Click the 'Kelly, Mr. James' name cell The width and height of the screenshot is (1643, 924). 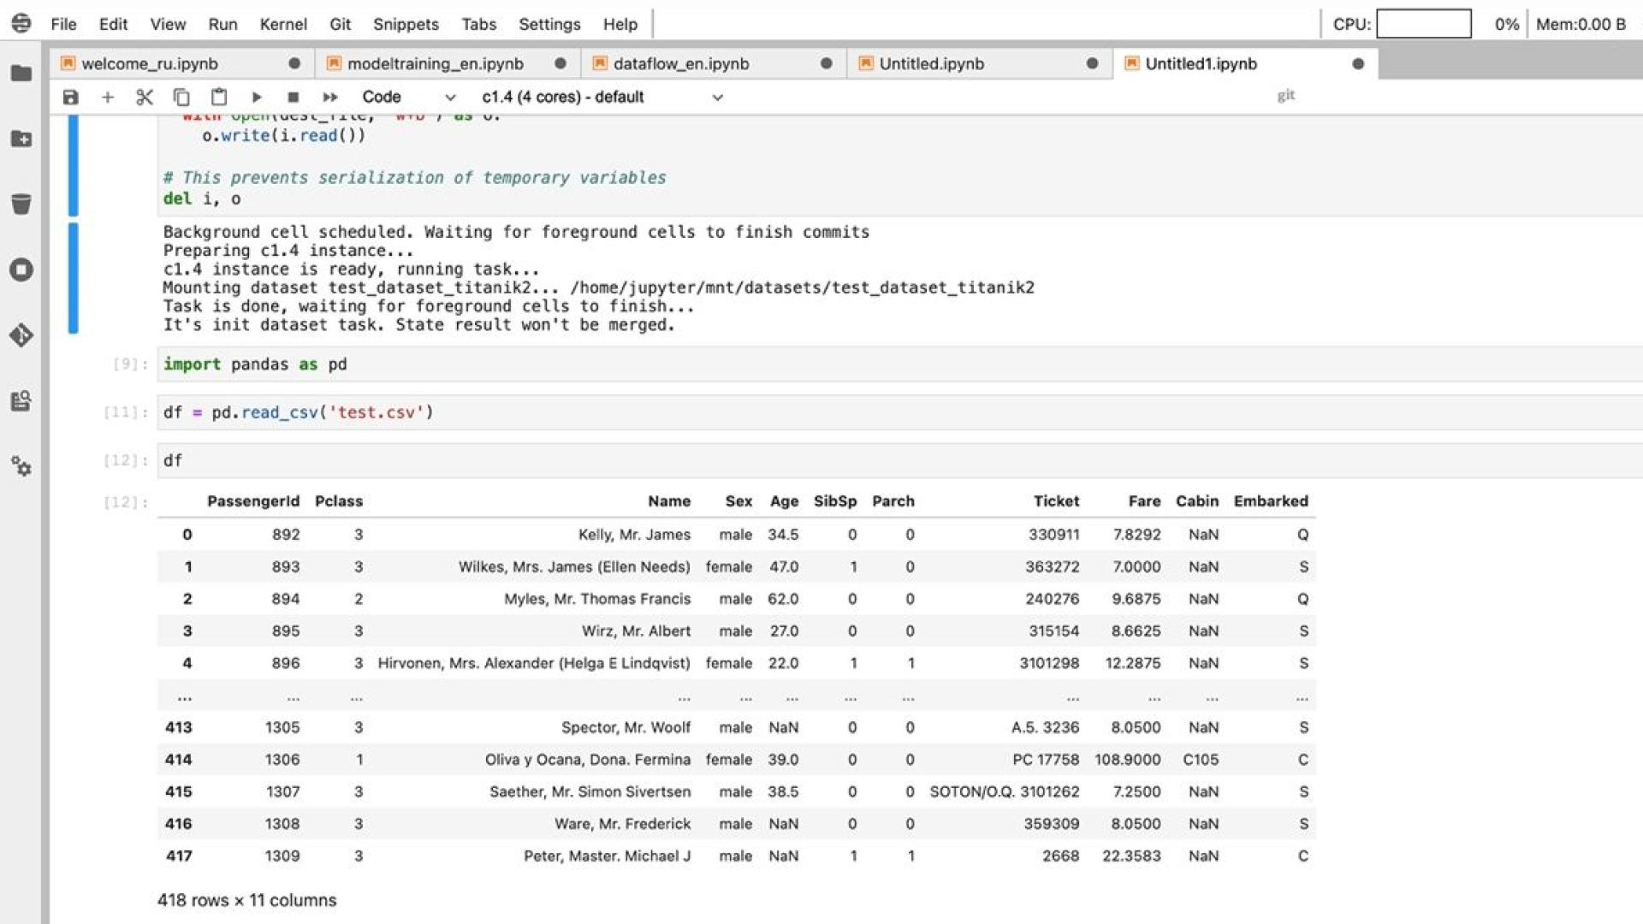point(634,535)
